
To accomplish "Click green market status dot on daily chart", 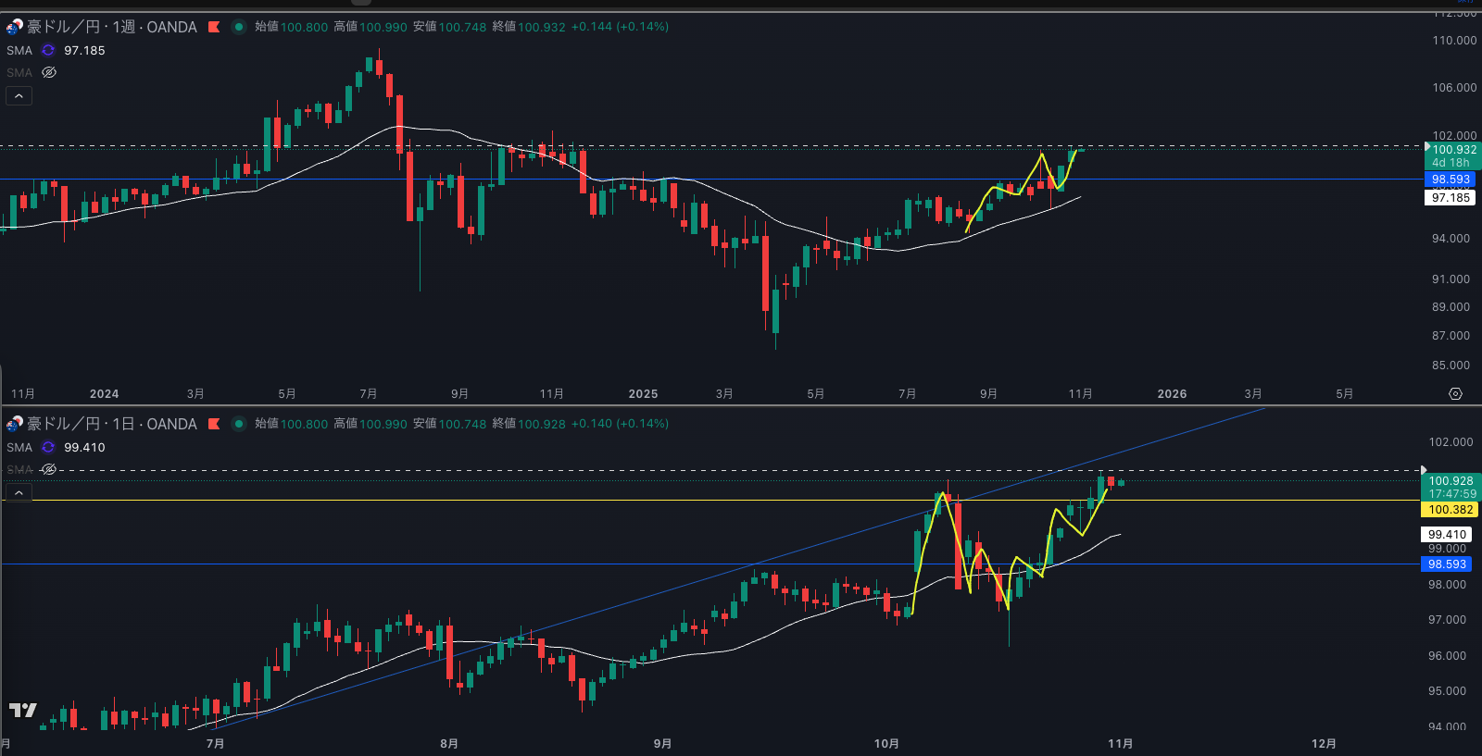I will point(238,424).
